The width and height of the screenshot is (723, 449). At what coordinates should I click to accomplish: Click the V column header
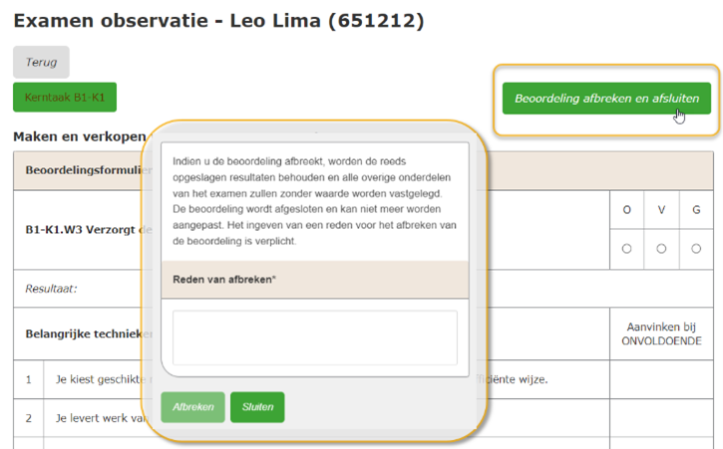click(661, 210)
